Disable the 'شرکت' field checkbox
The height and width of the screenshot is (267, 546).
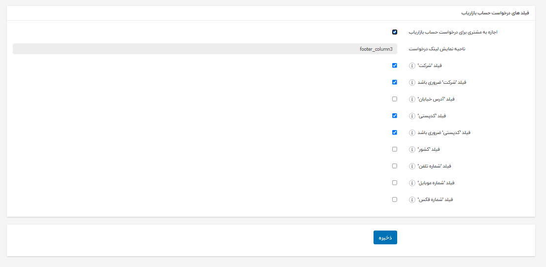(x=395, y=66)
